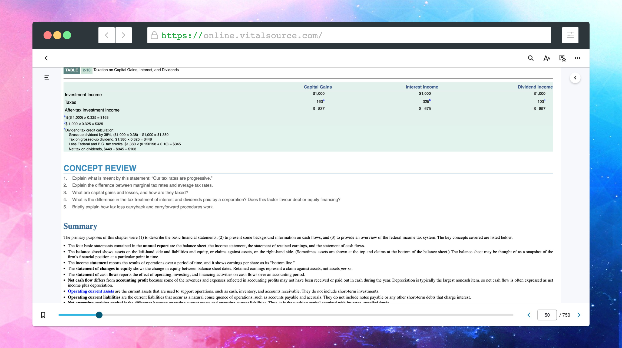The height and width of the screenshot is (348, 622).
Task: Return to library using the back arrow
Action: point(46,58)
